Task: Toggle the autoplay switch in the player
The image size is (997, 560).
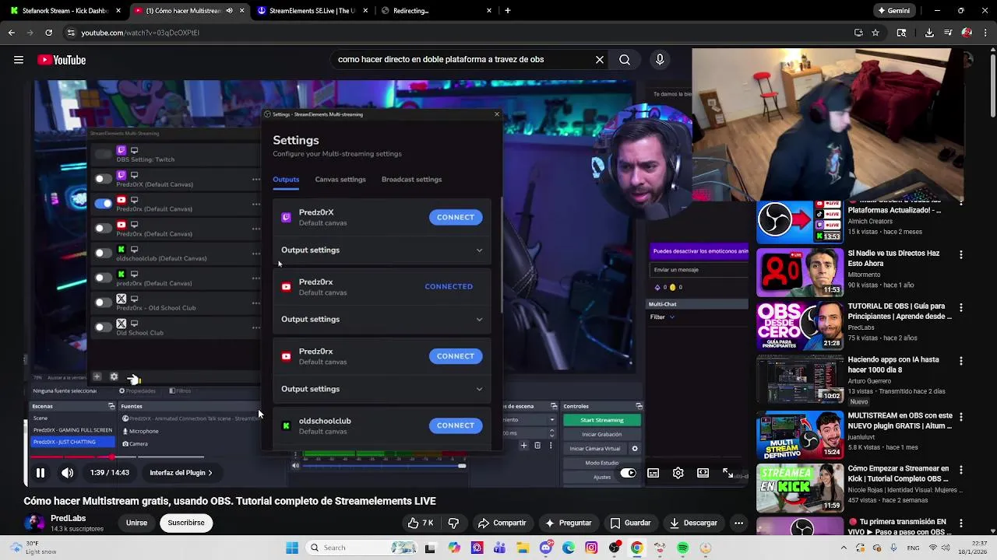Action: tap(628, 472)
